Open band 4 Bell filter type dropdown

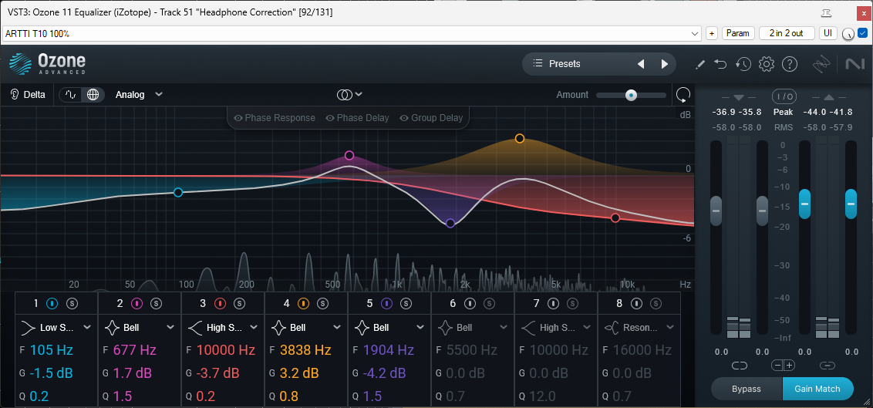click(305, 327)
